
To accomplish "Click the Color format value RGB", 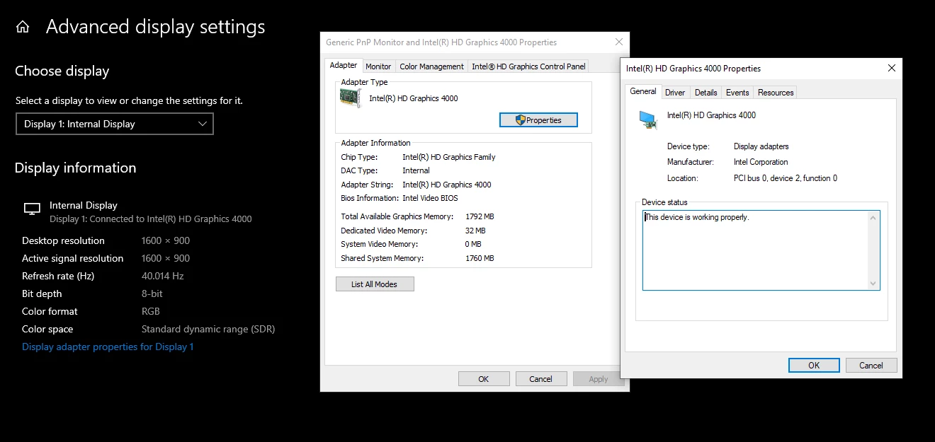I will click(x=151, y=311).
